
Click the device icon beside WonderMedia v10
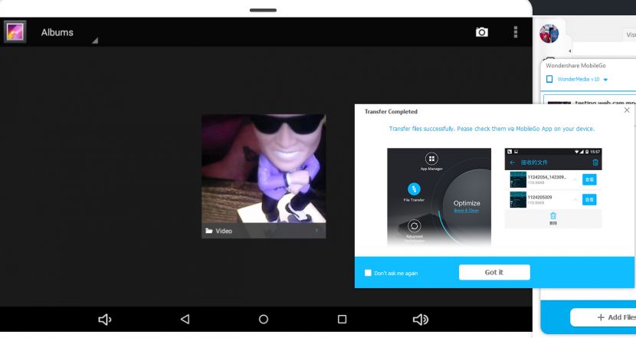point(549,79)
